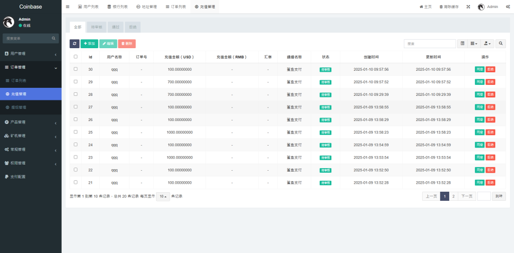Click the Admin avatar in top bar
Viewport: 514px width, 253px height.
pos(481,7)
